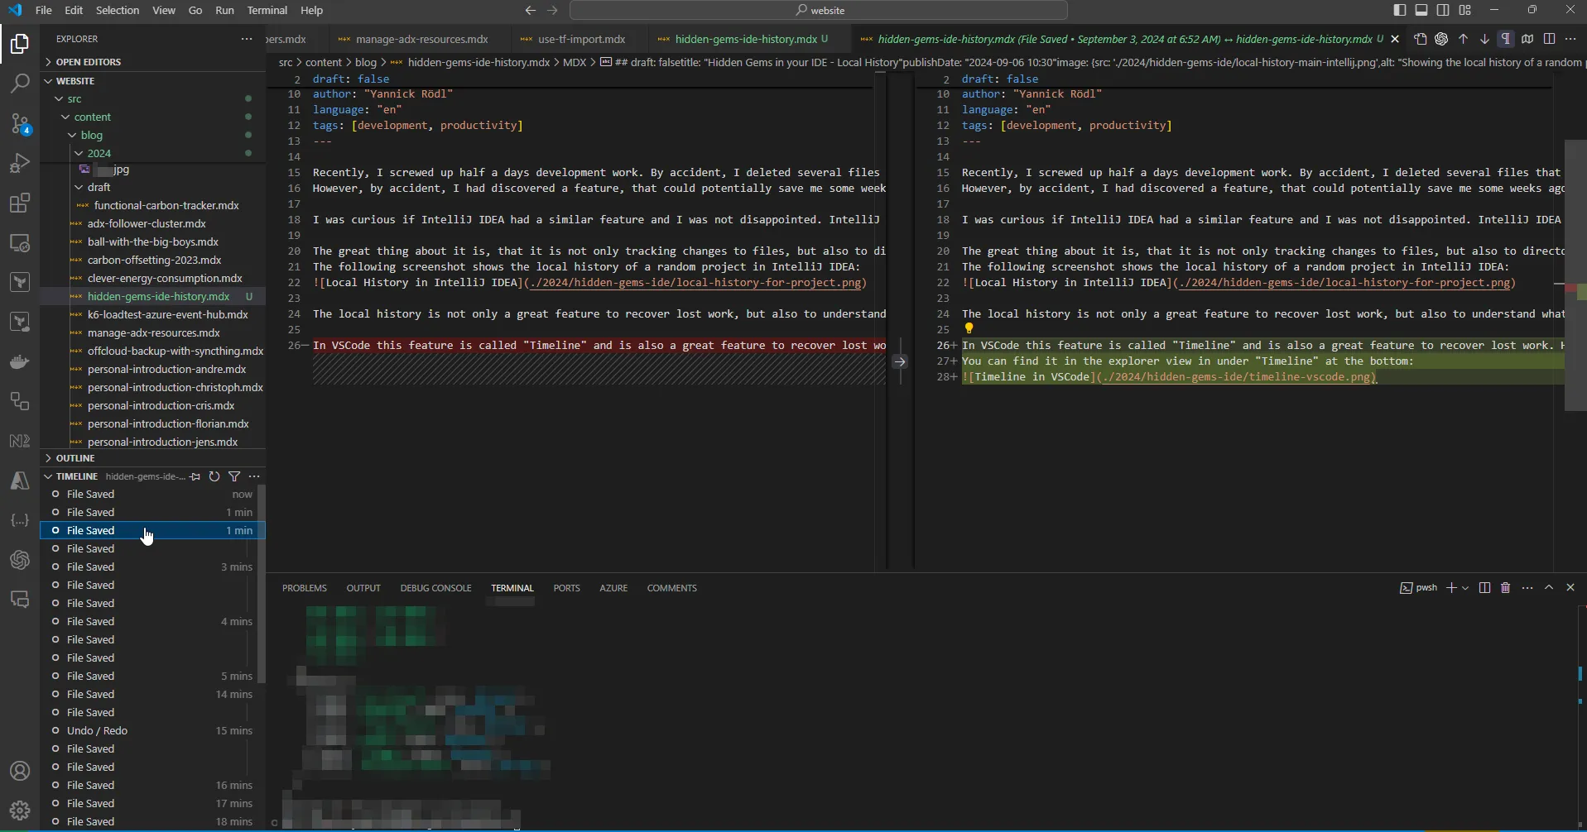The height and width of the screenshot is (832, 1587).
Task: Click the lightbulb code action
Action: click(969, 328)
